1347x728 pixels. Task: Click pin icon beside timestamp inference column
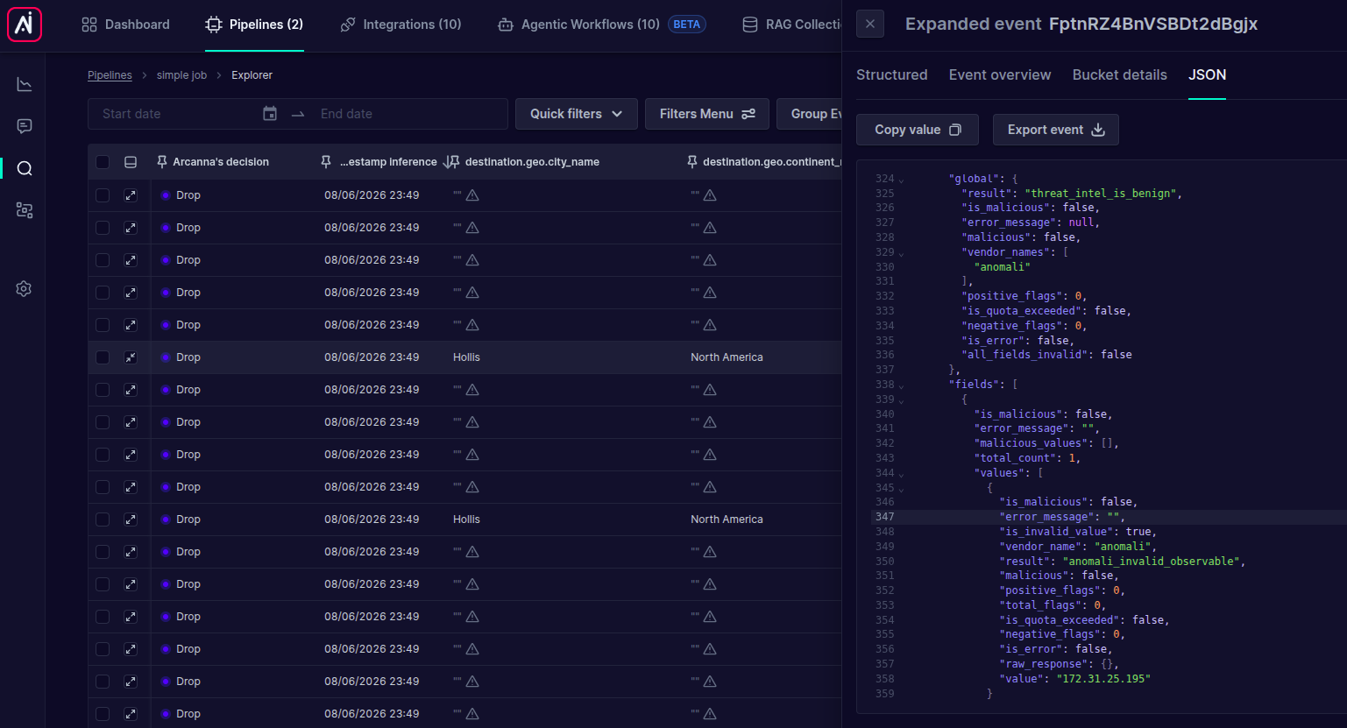point(326,162)
